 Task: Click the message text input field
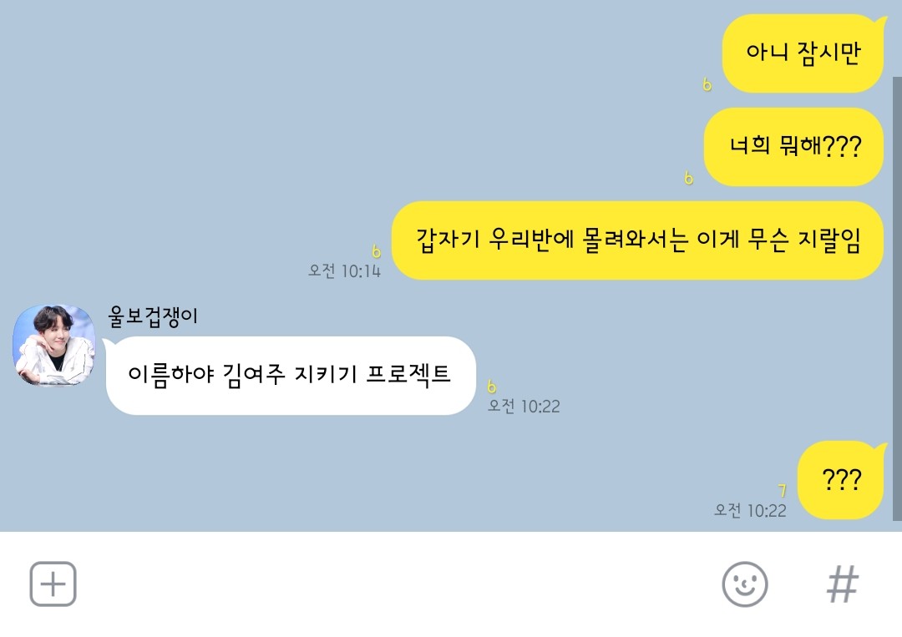click(x=397, y=584)
